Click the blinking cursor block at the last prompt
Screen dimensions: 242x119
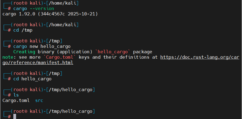tap(15, 117)
